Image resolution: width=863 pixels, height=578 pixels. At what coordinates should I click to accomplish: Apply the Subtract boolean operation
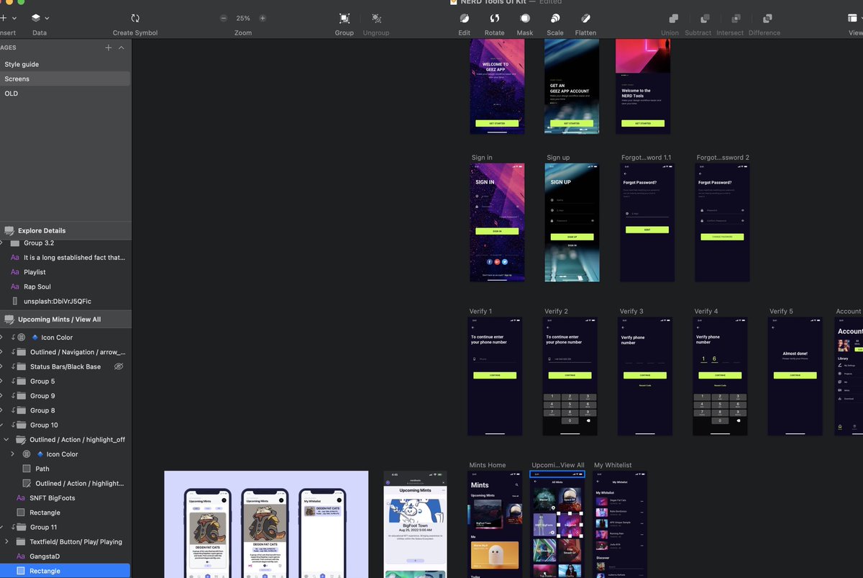tap(706, 18)
